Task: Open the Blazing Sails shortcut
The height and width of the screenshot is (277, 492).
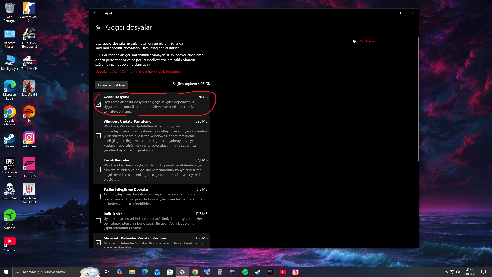Action: click(9, 192)
